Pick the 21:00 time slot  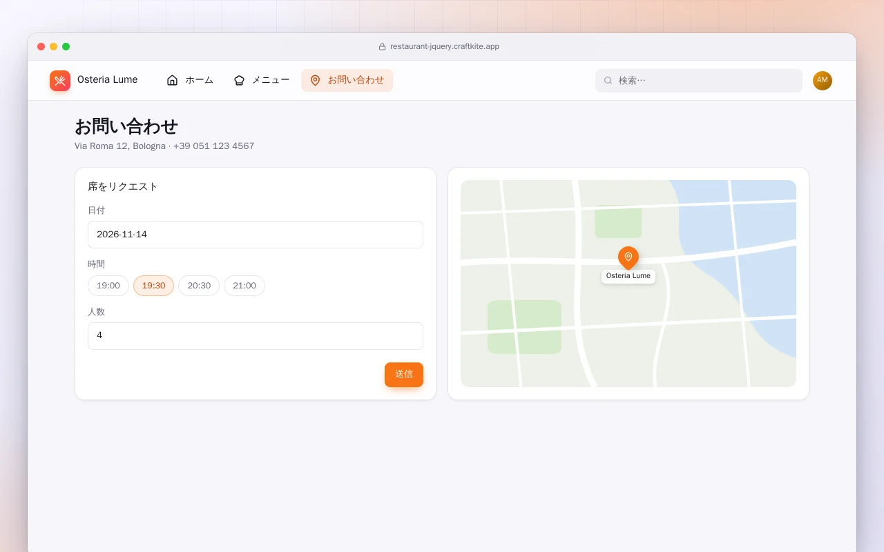coord(244,286)
